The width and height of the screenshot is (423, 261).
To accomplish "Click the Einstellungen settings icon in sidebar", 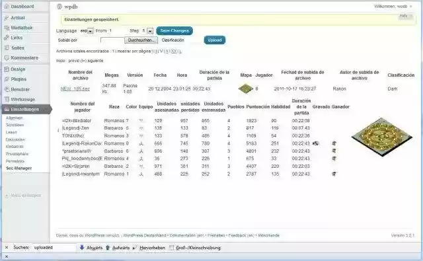I will [7, 109].
